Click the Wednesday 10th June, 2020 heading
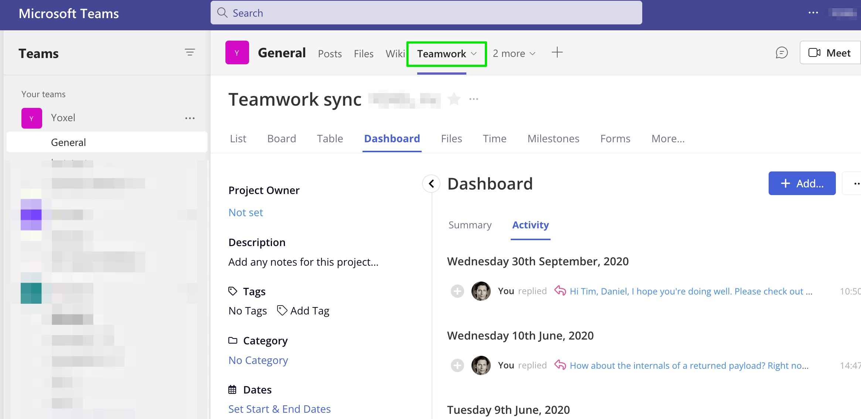This screenshot has height=419, width=861. [x=520, y=336]
